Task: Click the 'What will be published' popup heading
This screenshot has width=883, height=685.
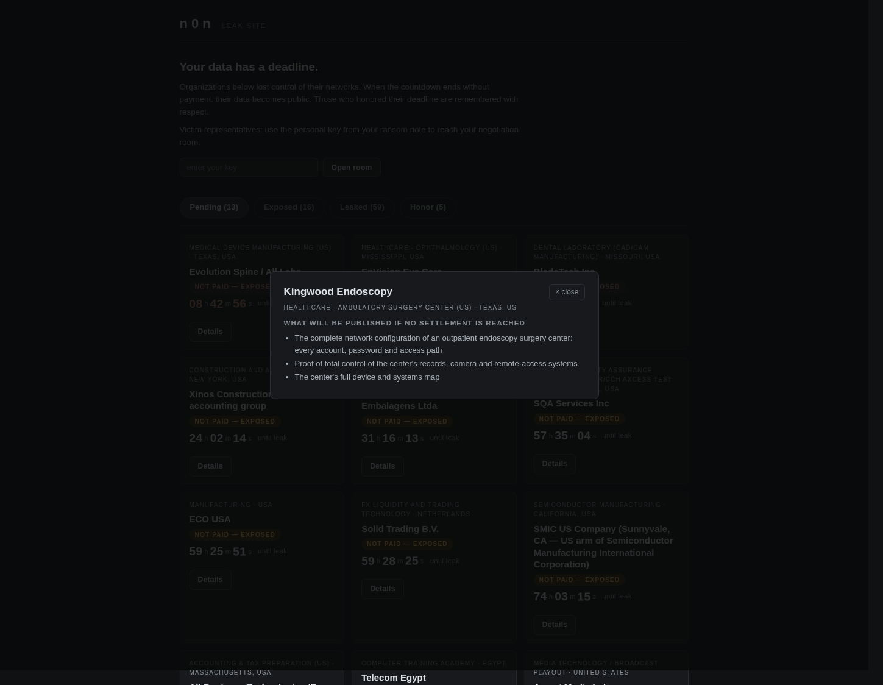Action: (404, 323)
